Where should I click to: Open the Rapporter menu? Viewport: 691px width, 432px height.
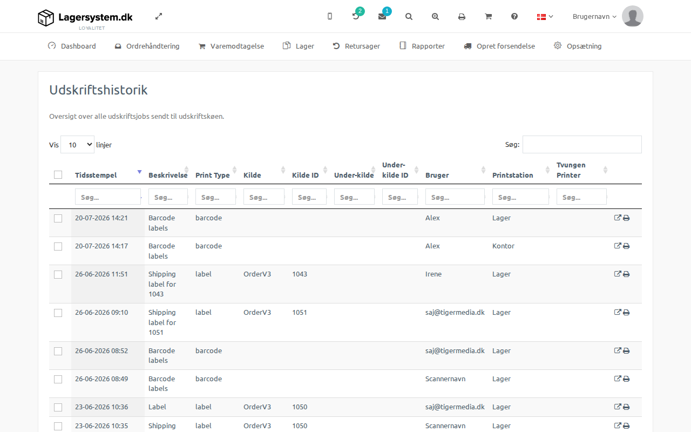pos(422,46)
